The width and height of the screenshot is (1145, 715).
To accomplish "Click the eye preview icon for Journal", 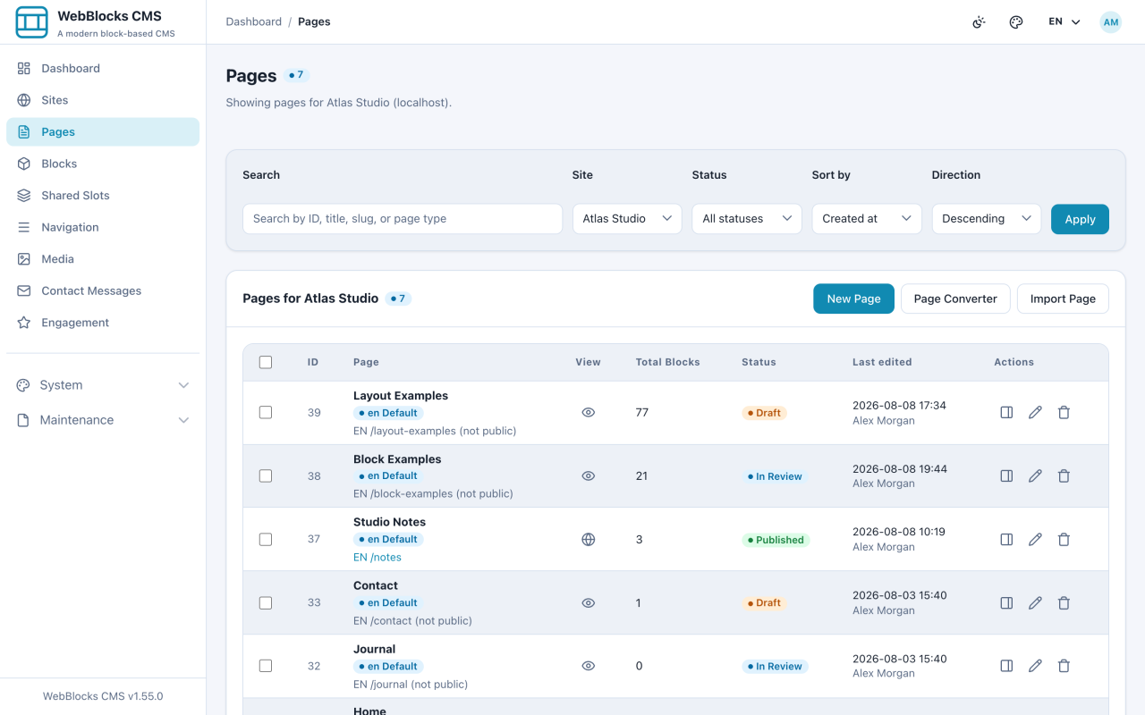I will [588, 666].
